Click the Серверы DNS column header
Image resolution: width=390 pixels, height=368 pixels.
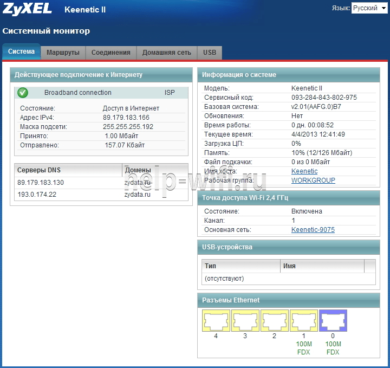[x=68, y=170]
